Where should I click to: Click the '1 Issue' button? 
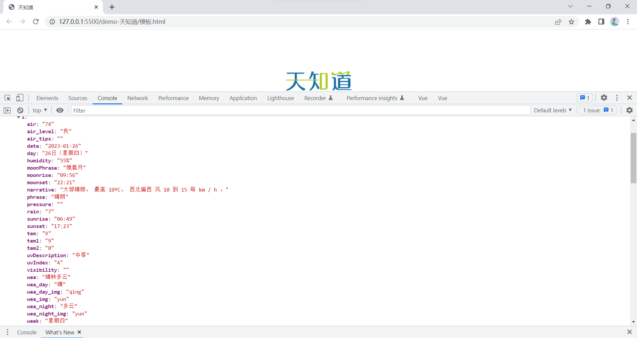[597, 110]
